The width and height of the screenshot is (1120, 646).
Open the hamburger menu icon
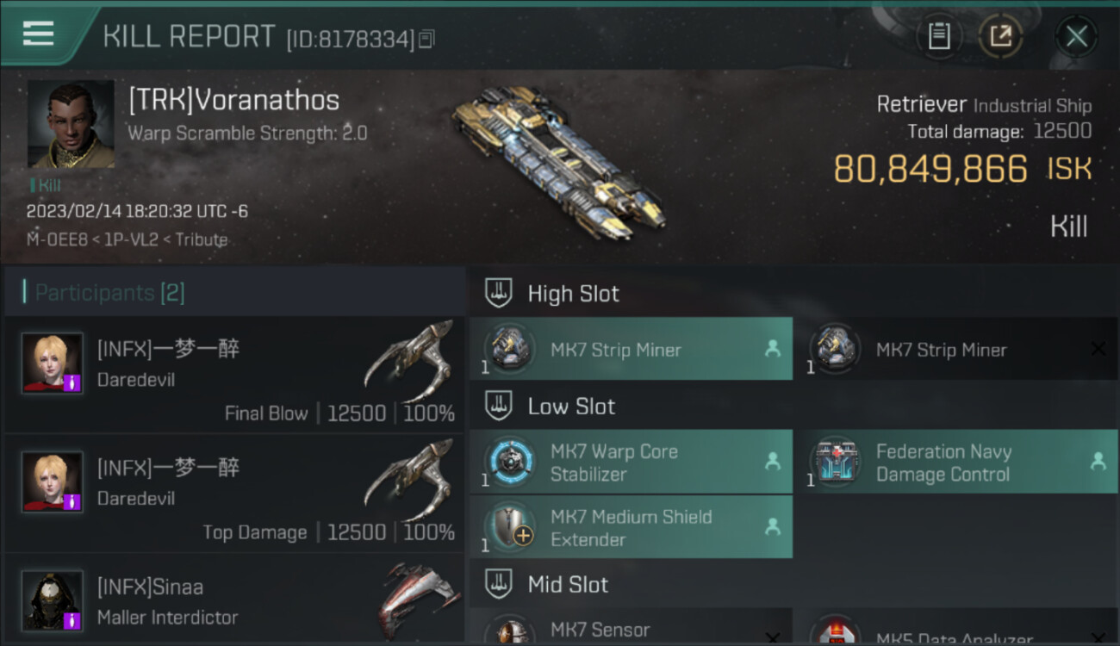[38, 34]
